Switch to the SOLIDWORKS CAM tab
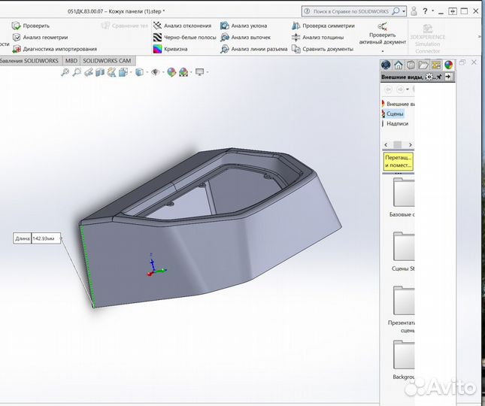This screenshot has height=406, width=485. pyautogui.click(x=107, y=60)
